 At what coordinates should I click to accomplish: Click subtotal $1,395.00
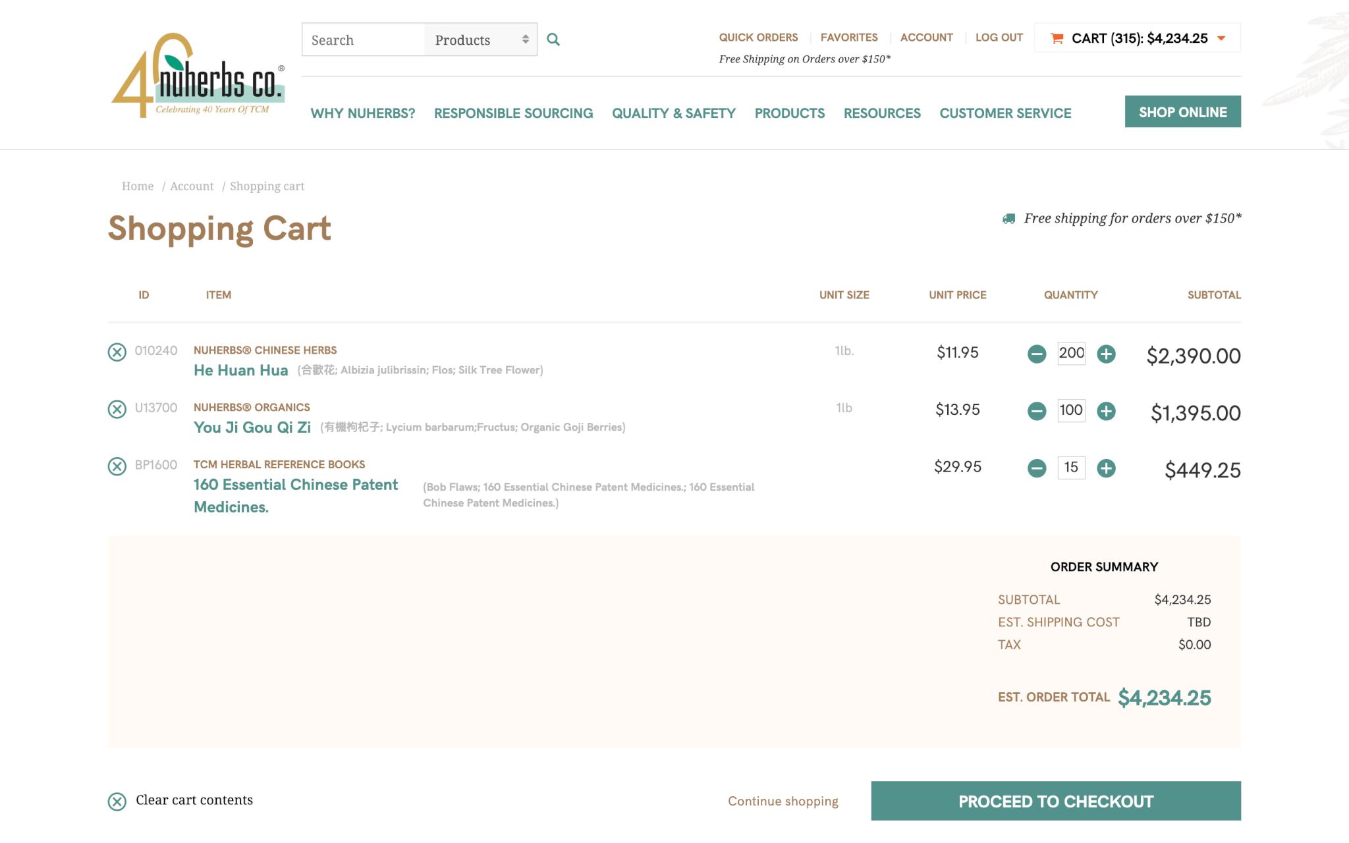1196,414
